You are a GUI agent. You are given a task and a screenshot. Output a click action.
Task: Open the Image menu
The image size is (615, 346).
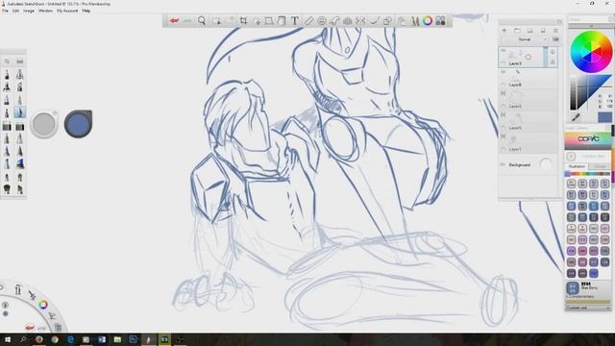pyautogui.click(x=29, y=11)
